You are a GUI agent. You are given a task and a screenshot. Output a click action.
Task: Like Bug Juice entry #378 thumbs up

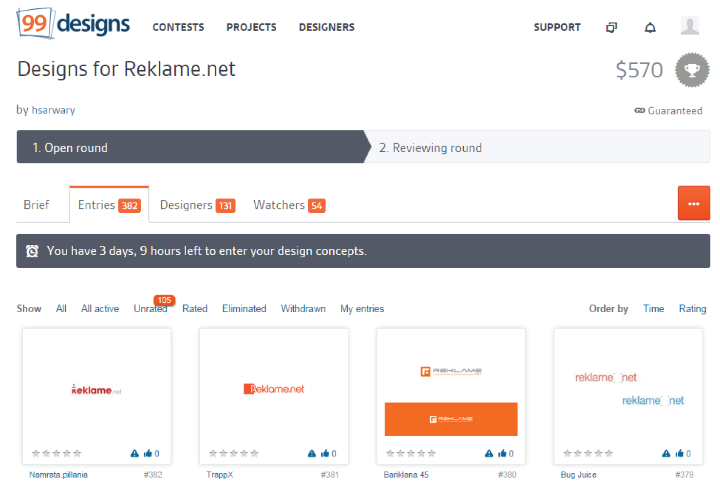pos(680,453)
